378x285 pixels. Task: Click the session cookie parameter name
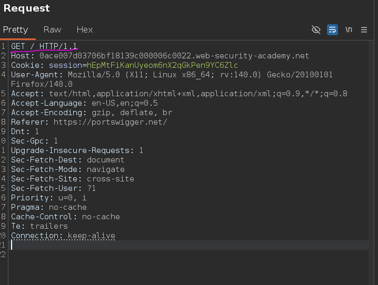click(x=66, y=65)
